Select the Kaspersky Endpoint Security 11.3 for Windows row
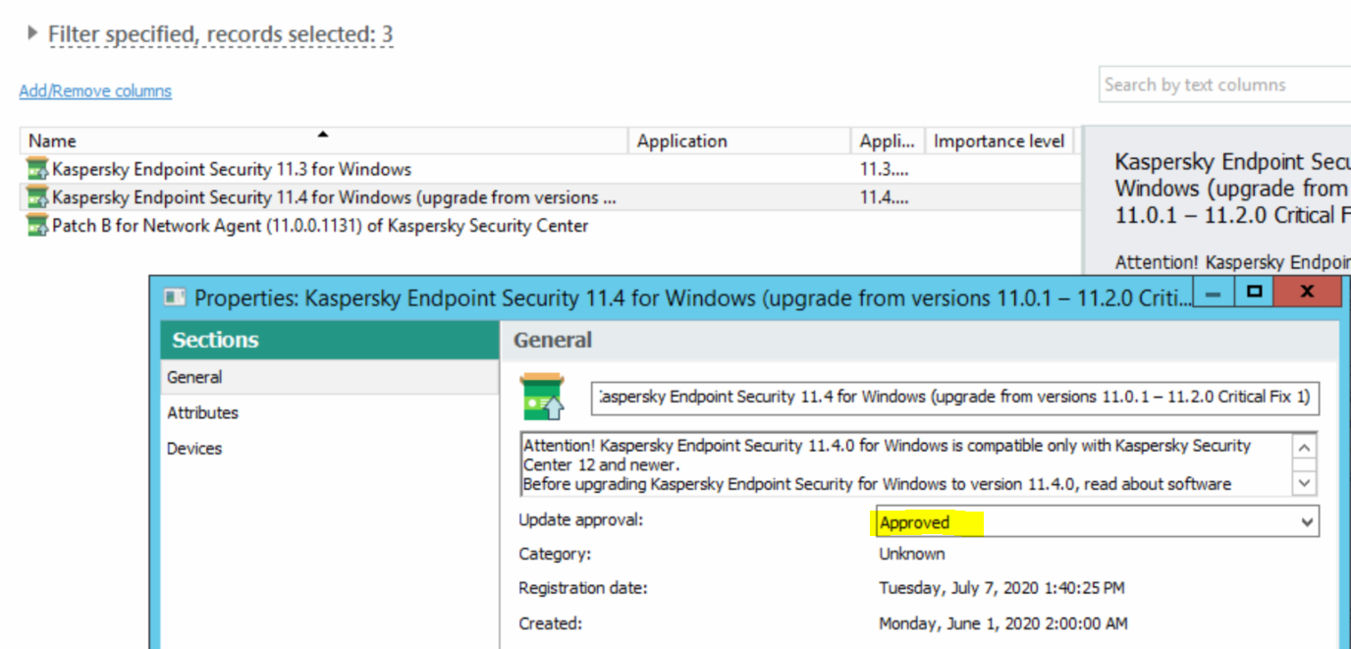The height and width of the screenshot is (649, 1351). point(232,169)
